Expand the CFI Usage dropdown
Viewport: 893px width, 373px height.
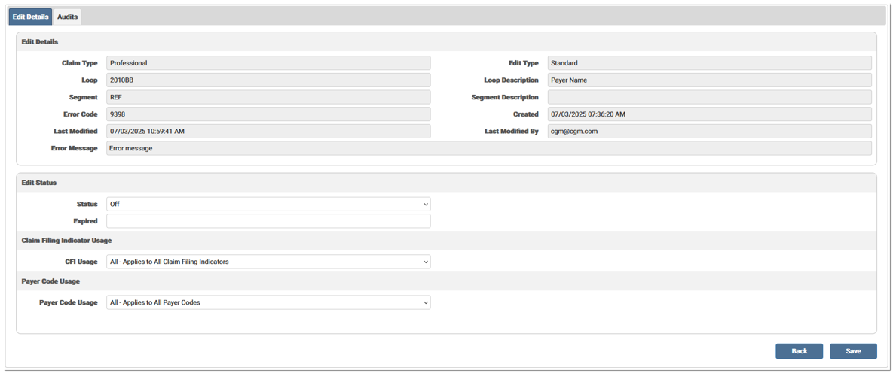coord(268,262)
